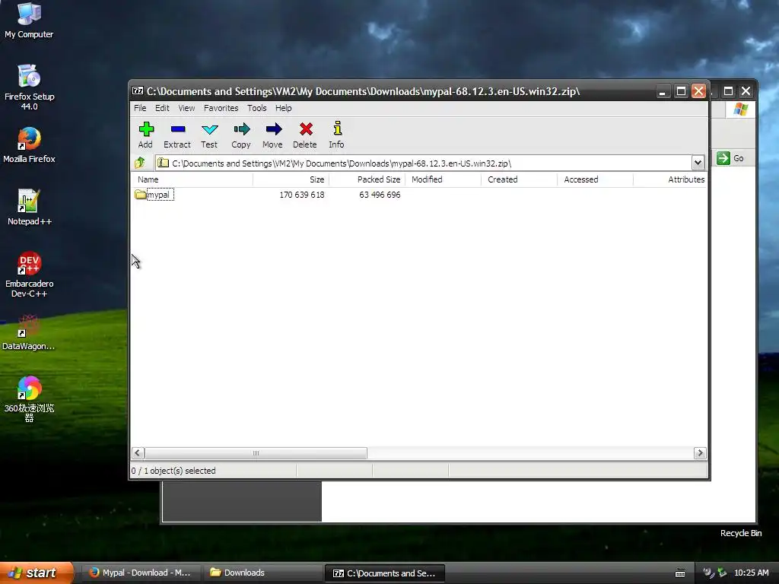Select the 360 browser desktop shortcut

30,399
